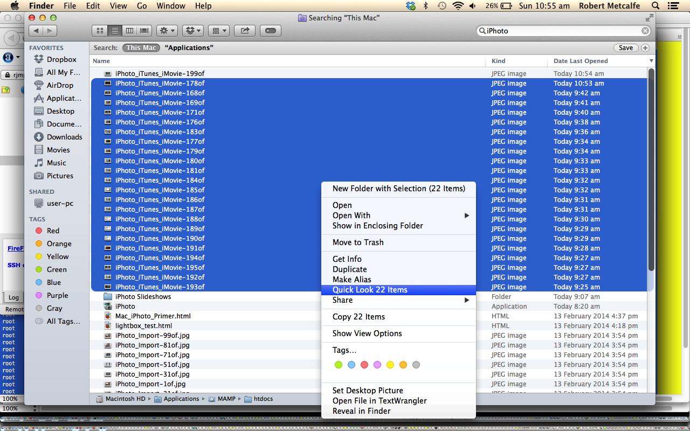
Task: Sort by the Name column header
Action: [288, 61]
